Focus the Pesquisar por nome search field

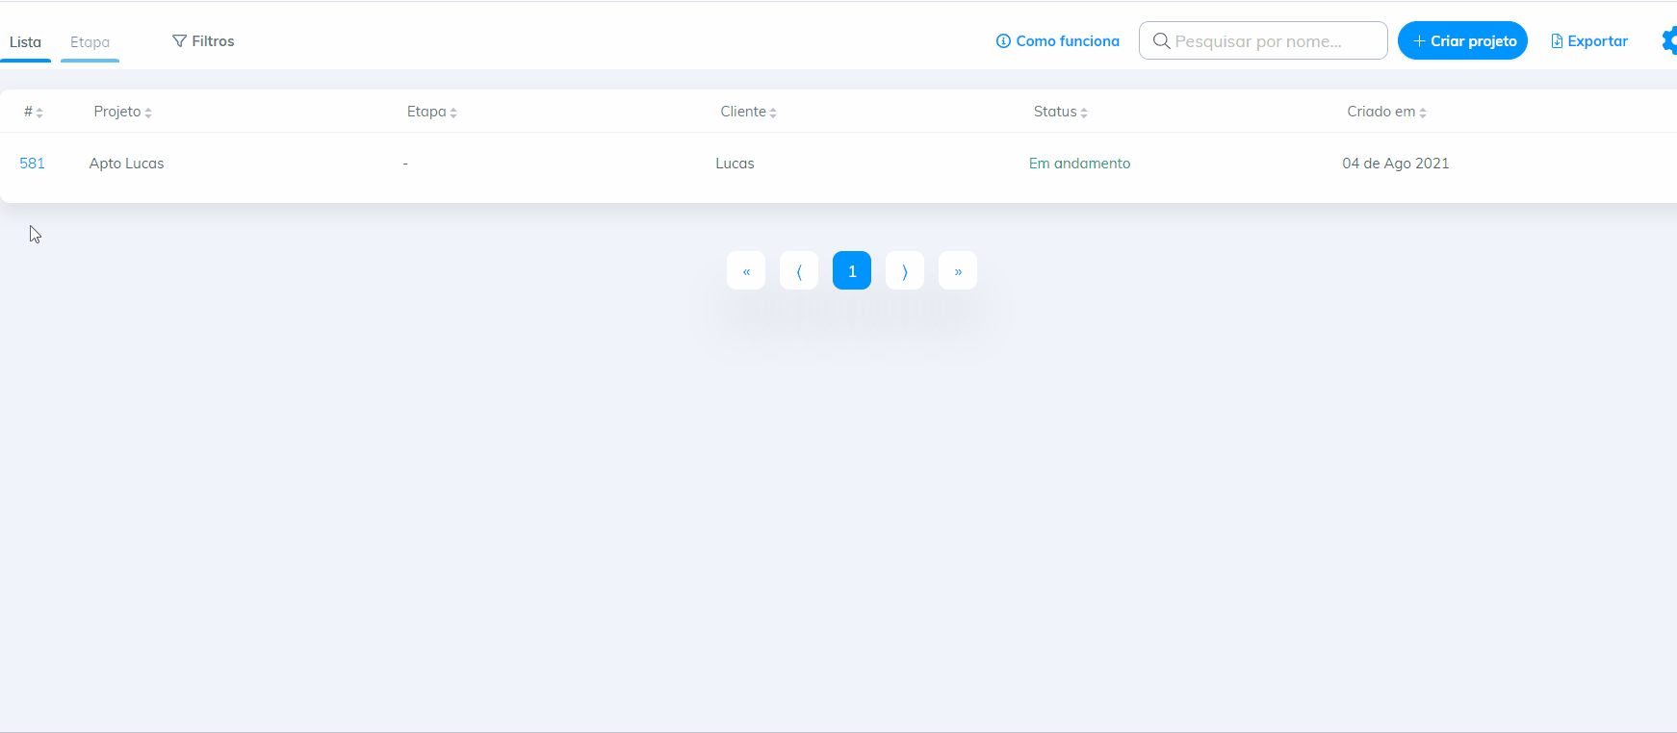(1263, 40)
